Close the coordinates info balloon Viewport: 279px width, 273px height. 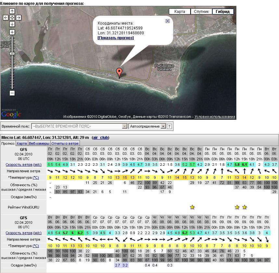[168, 21]
